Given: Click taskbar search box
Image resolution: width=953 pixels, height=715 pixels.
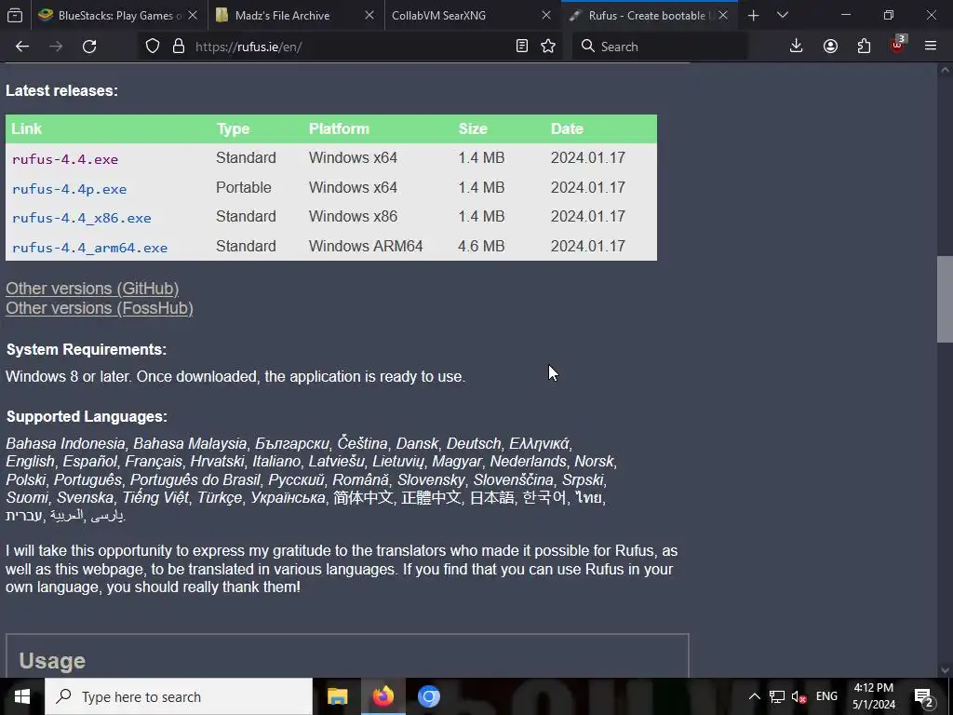Looking at the screenshot, I should (x=179, y=696).
